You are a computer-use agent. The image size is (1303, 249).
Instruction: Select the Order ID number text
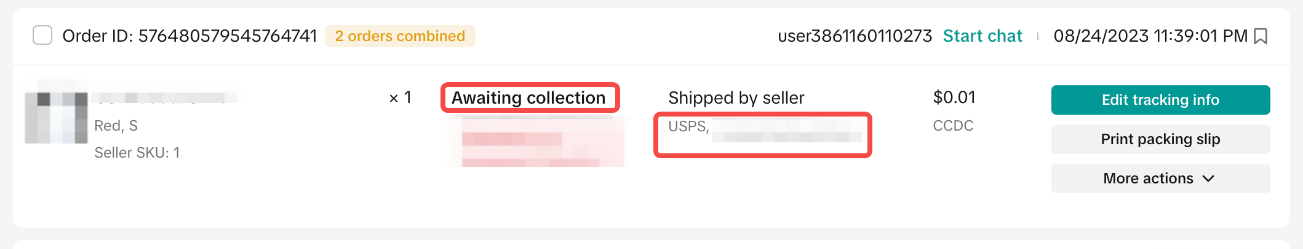pos(227,36)
